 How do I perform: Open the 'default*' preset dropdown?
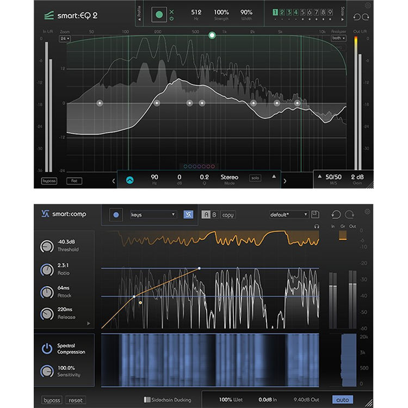[289, 215]
